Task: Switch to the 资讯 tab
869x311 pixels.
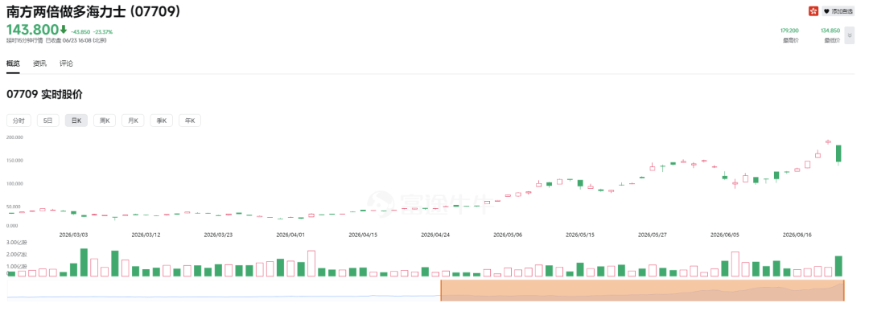Action: [39, 63]
